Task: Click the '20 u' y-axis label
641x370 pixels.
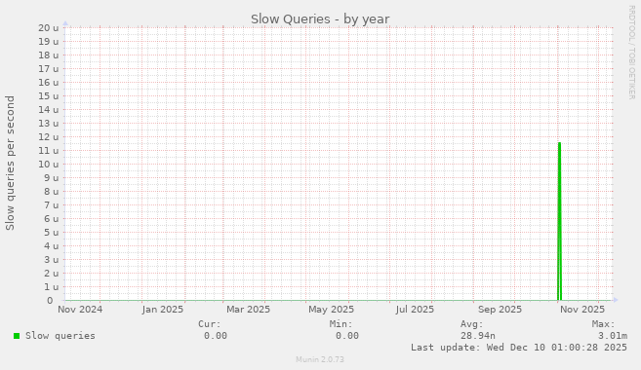Action: tap(49, 27)
